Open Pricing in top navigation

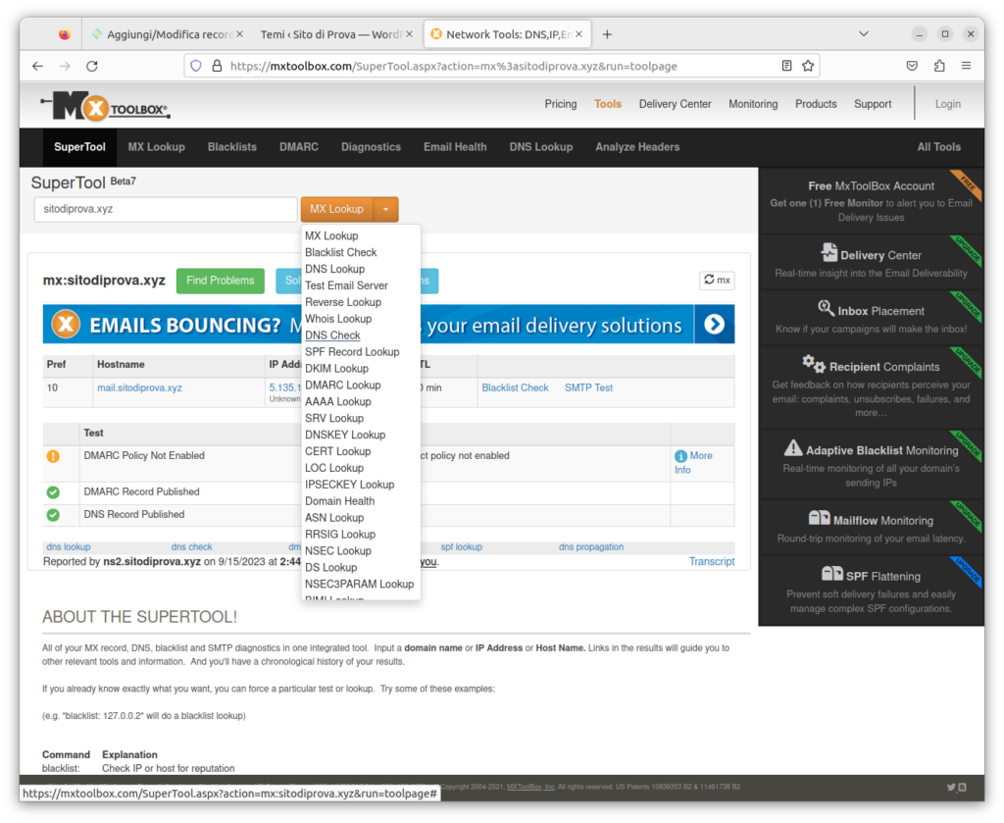pos(560,104)
